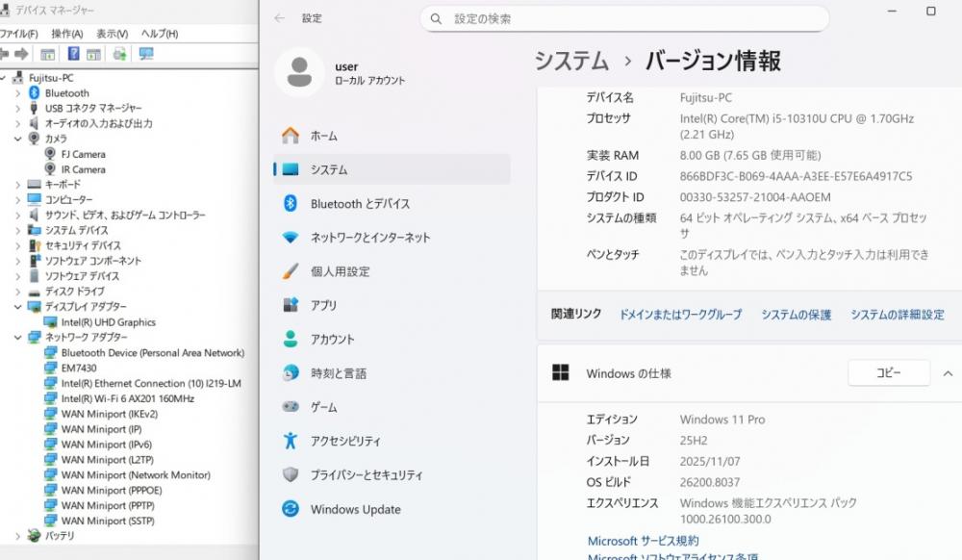Open プライバシーとセキュリティ settings
The width and height of the screenshot is (962, 560).
(366, 475)
